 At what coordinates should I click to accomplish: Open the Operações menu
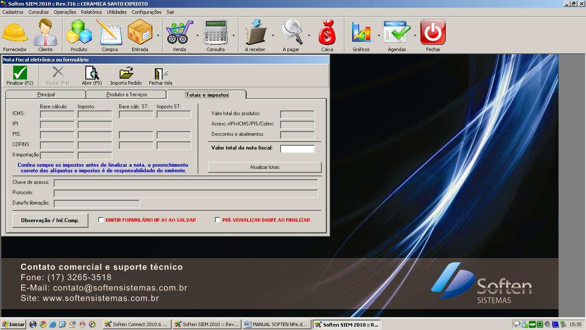65,12
